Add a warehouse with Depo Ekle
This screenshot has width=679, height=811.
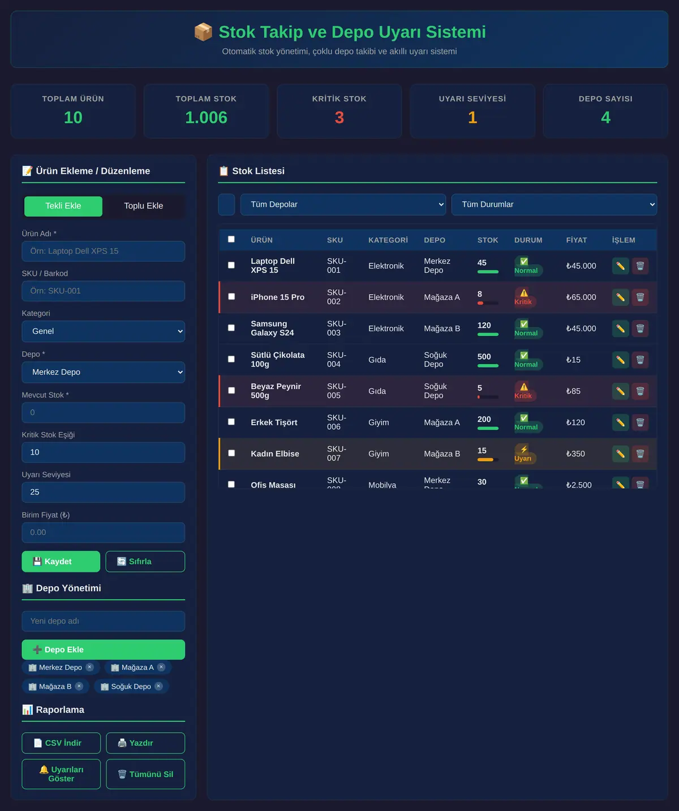point(104,650)
